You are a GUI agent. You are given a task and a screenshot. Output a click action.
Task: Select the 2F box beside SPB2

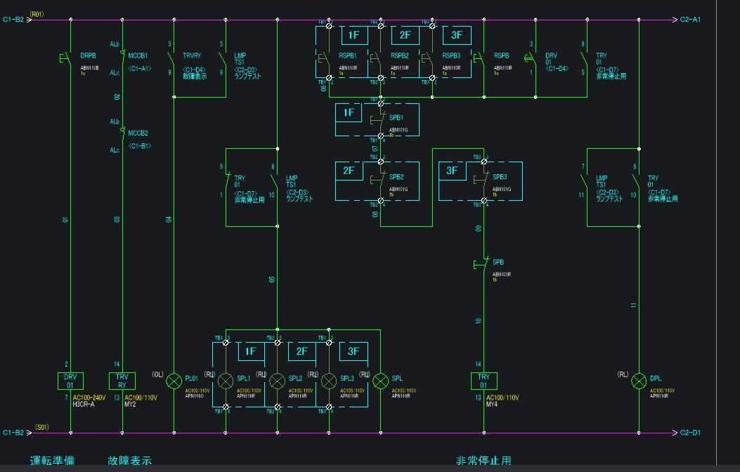pyautogui.click(x=349, y=170)
